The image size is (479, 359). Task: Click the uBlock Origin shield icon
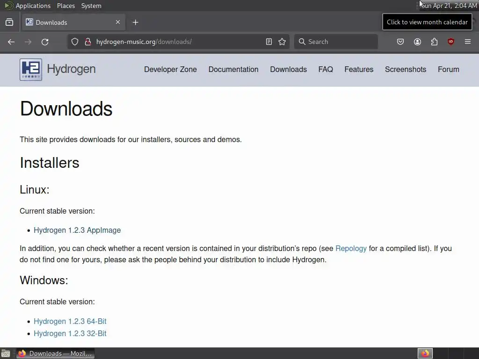coord(451,42)
